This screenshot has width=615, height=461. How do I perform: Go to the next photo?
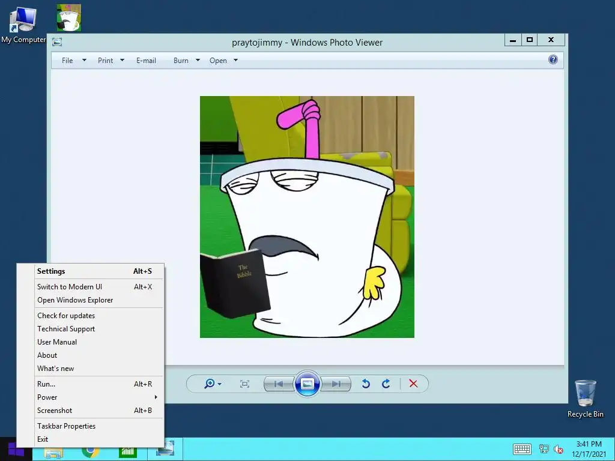coord(336,384)
